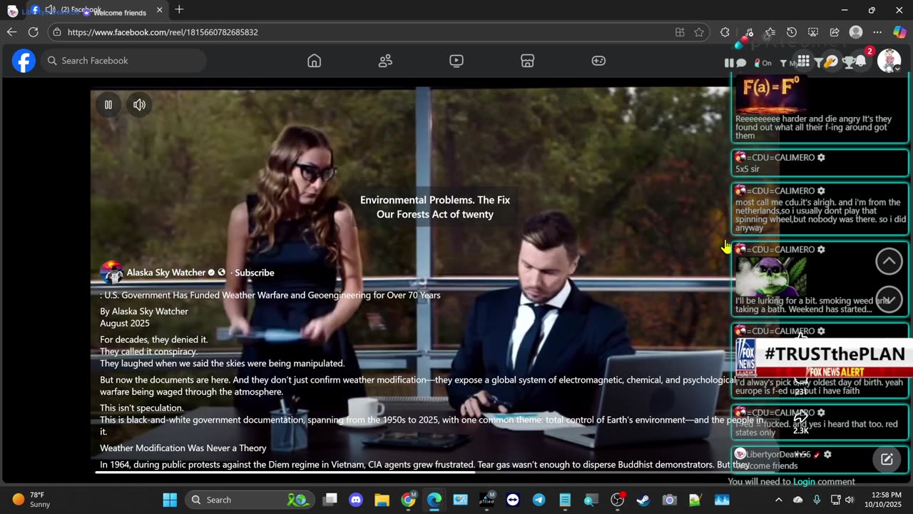Open the screenshot capture tool icon
This screenshot has height=514, width=913.
tap(813, 32)
